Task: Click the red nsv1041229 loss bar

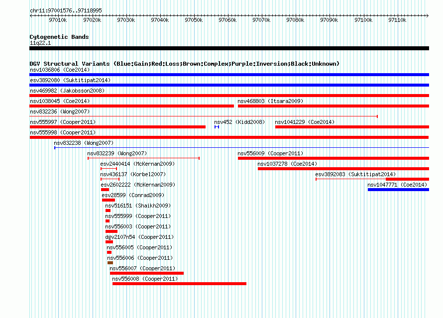Action: [352, 127]
